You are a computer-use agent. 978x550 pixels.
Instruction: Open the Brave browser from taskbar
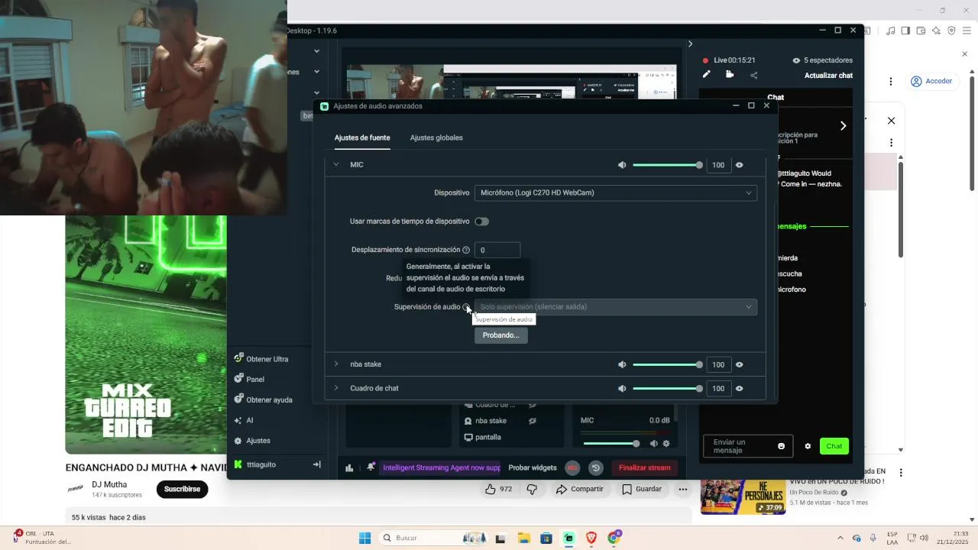pos(591,538)
